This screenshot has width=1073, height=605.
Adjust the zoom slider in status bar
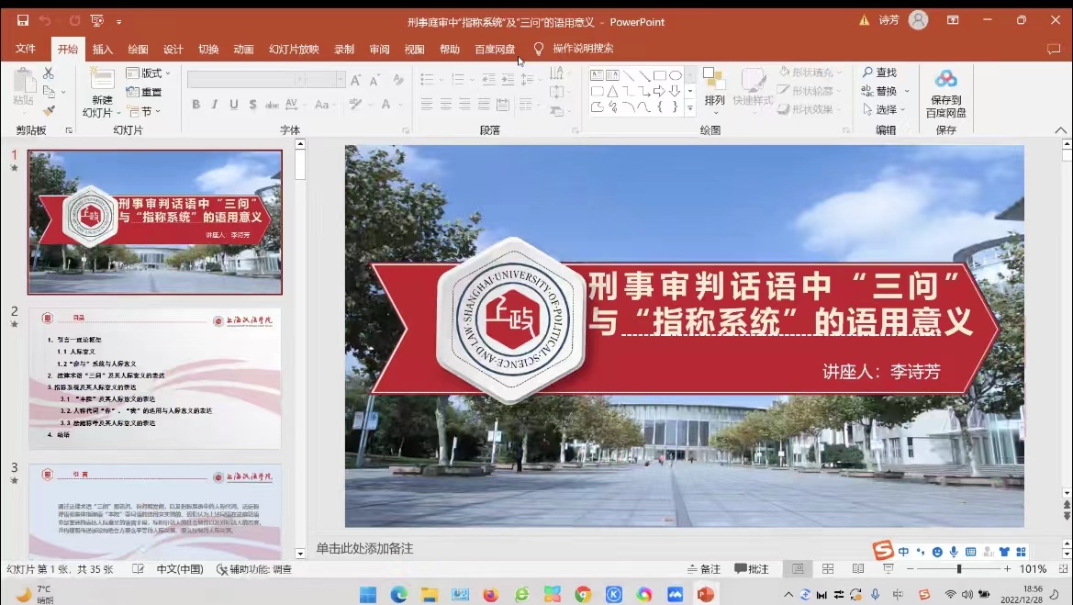[959, 569]
